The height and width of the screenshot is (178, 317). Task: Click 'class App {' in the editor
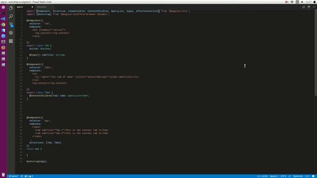coord(34,149)
